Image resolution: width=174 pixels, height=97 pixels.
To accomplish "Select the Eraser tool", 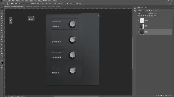I will 2,35.
